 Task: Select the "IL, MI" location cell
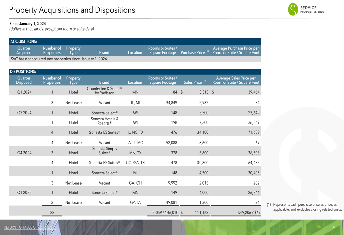tap(135, 102)
